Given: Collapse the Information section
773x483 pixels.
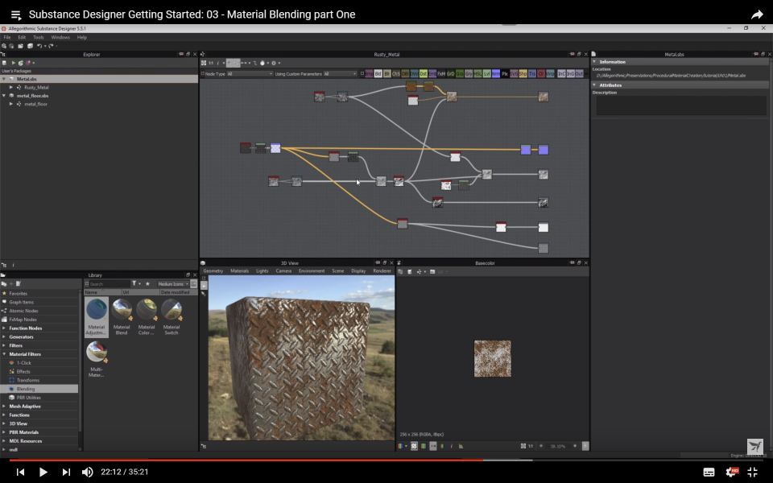Looking at the screenshot, I should click(595, 62).
